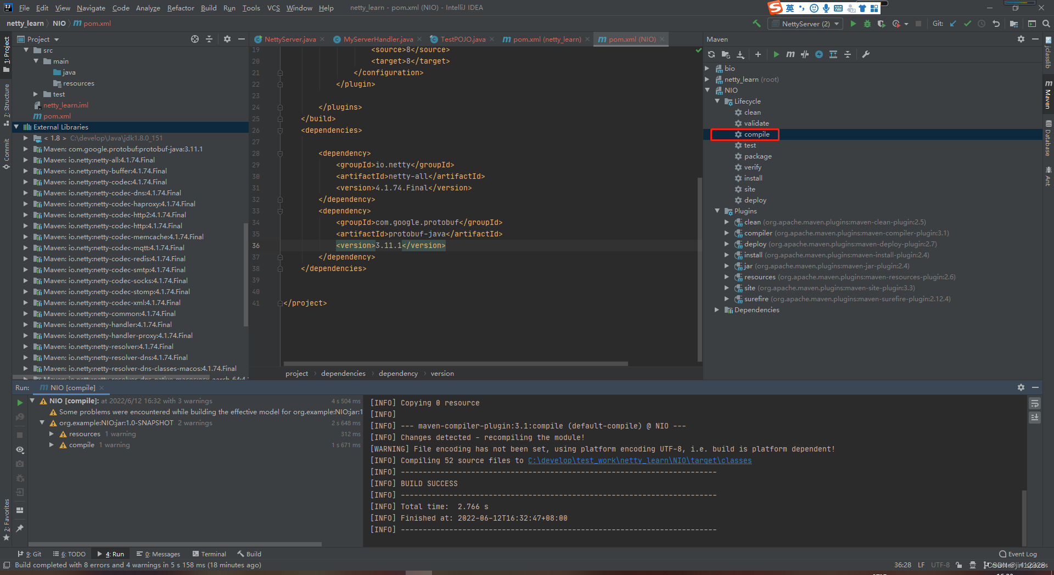Open Git update project blue arrow icon

tap(953, 24)
